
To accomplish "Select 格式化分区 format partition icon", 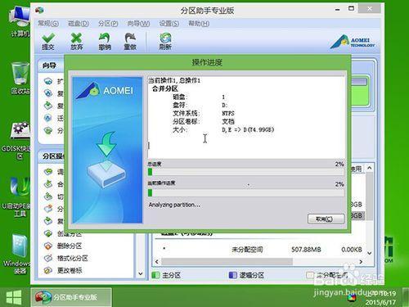I will click(48, 258).
